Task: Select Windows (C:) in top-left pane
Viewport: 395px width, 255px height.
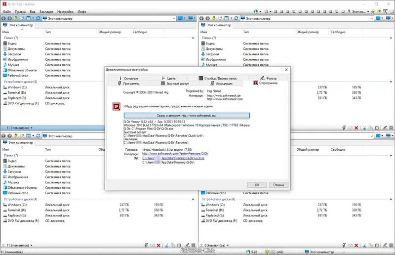Action: [15, 87]
